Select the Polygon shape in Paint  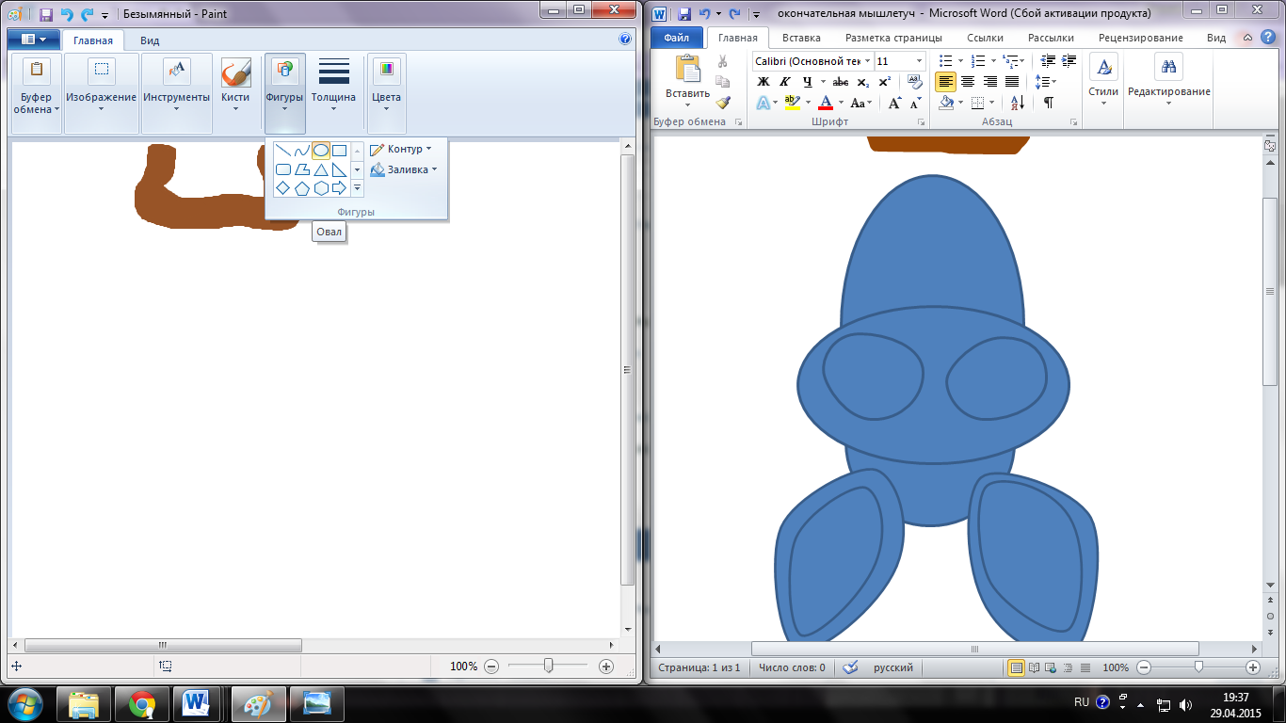(301, 169)
